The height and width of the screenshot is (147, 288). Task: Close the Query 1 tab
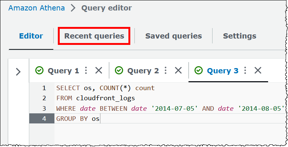tap(99, 70)
